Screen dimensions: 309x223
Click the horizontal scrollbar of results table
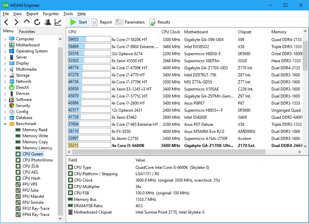[x=169, y=152]
